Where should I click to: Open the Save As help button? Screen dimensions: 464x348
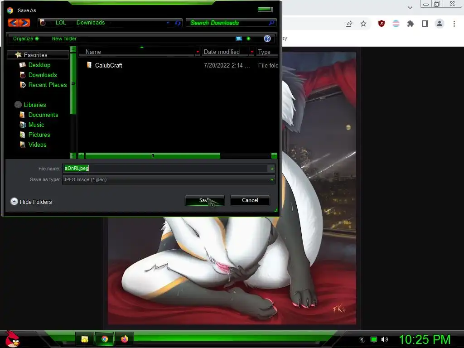(x=267, y=39)
